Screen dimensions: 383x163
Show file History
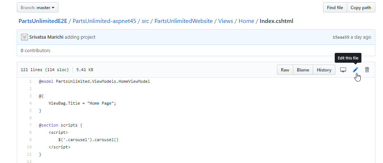pyautogui.click(x=324, y=70)
